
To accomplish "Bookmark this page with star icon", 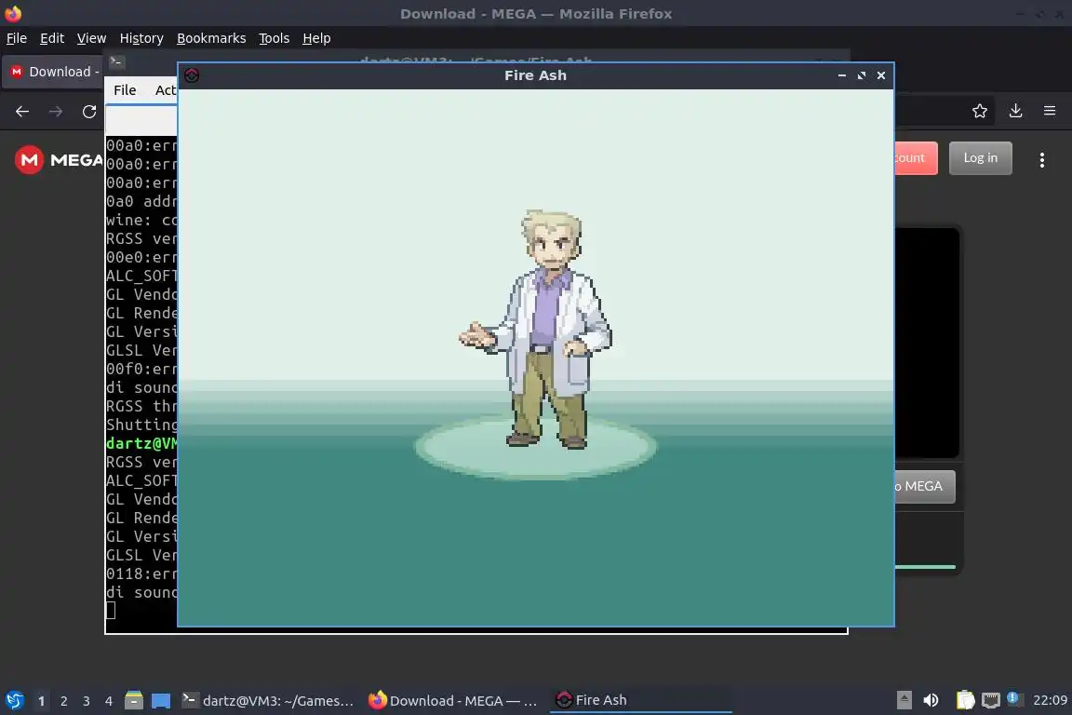I will point(980,111).
